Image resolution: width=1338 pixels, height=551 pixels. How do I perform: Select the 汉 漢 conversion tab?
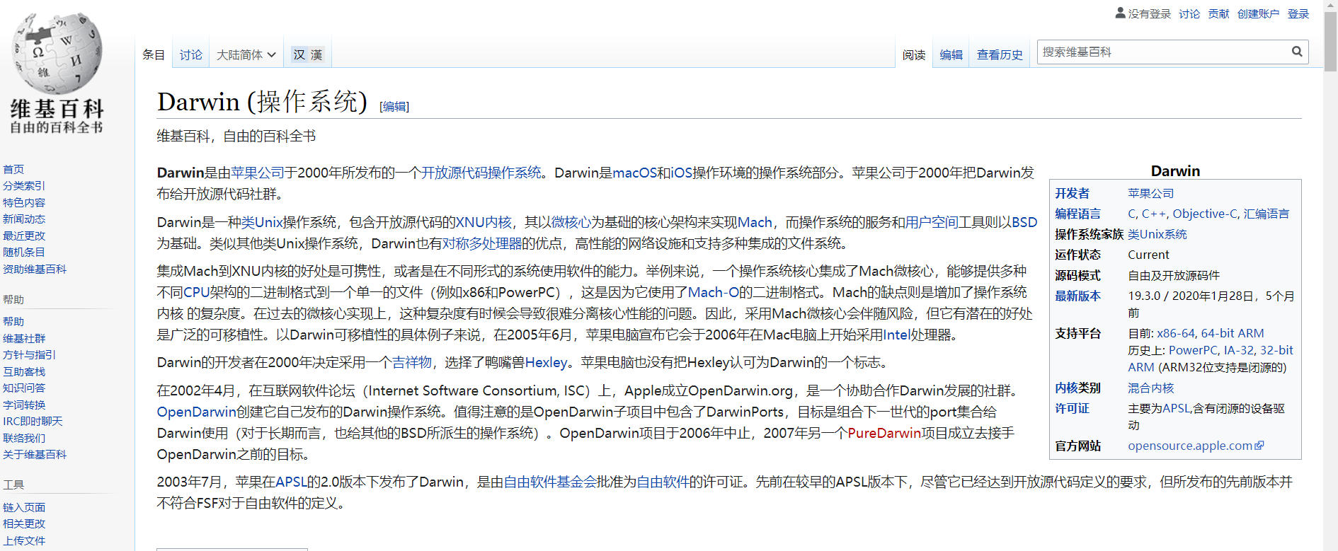308,54
